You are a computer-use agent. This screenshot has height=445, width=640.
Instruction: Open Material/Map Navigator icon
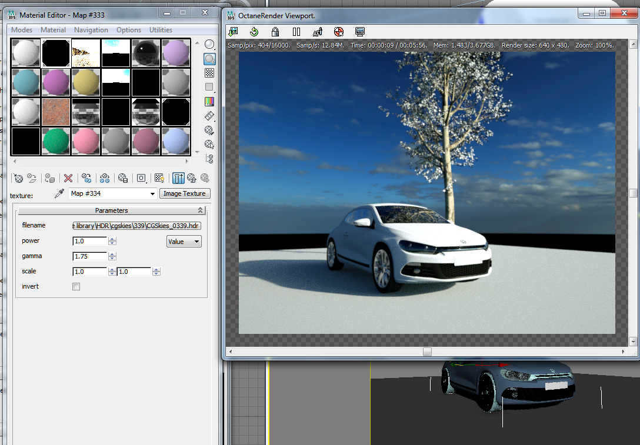[209, 159]
